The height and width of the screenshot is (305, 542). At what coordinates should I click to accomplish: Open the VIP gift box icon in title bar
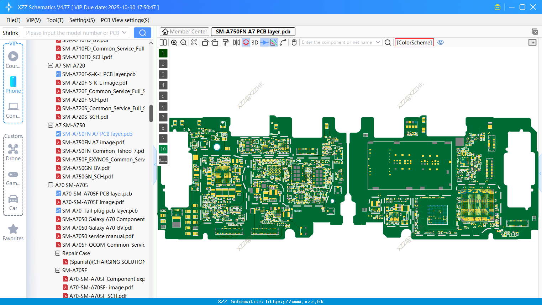pos(498,7)
